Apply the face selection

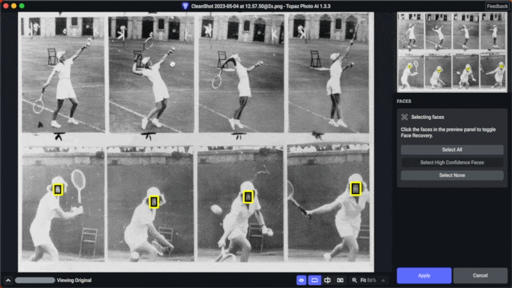(x=424, y=275)
